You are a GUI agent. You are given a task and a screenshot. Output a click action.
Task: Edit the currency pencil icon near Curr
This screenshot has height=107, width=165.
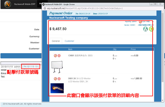(140, 22)
